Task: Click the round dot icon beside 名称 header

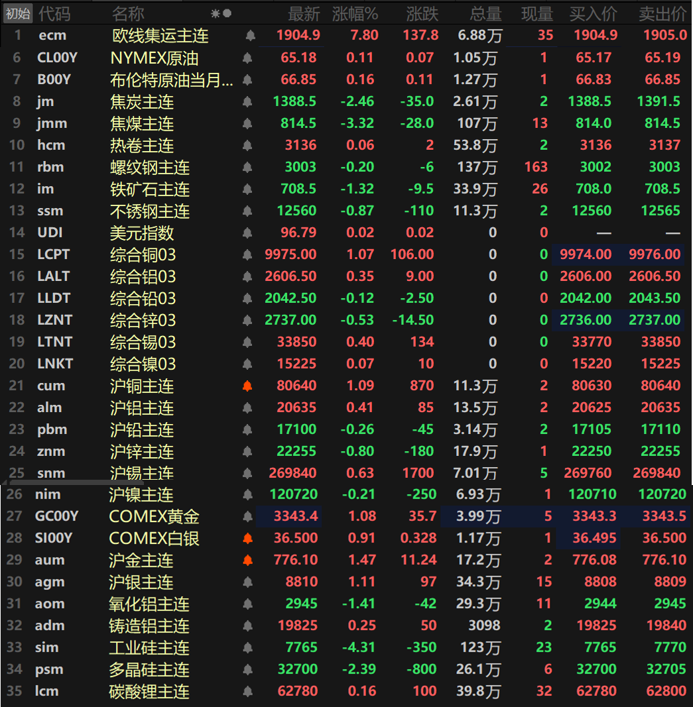Action: coord(227,13)
